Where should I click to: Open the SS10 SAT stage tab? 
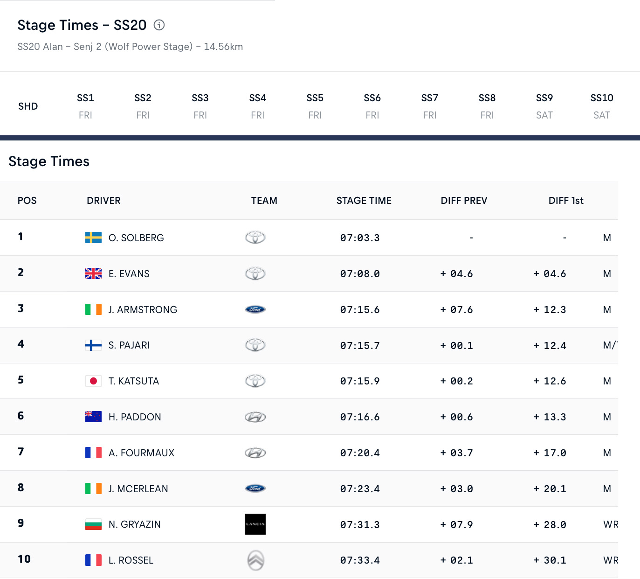click(602, 106)
